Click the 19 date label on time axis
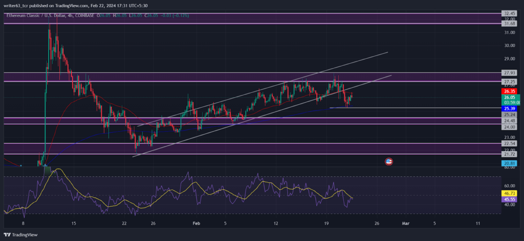The width and height of the screenshot is (524, 241). [326, 223]
